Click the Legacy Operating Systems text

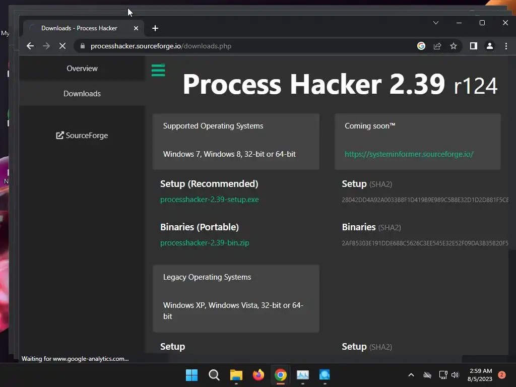click(207, 277)
